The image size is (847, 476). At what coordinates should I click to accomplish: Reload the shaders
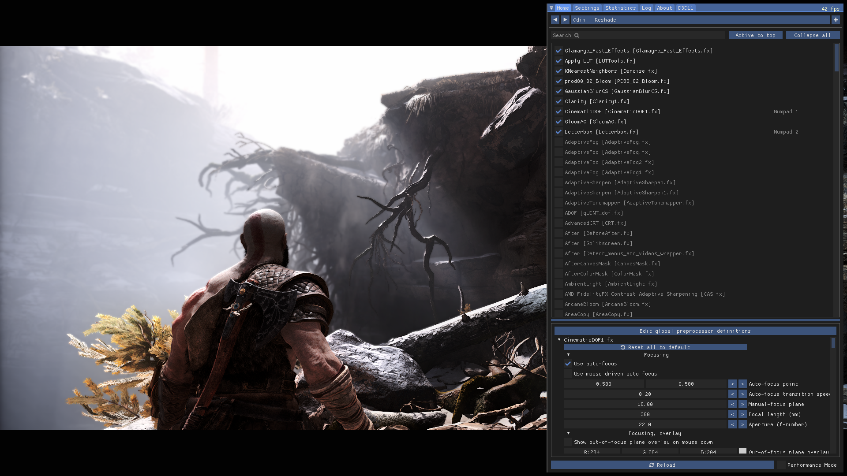click(x=662, y=465)
